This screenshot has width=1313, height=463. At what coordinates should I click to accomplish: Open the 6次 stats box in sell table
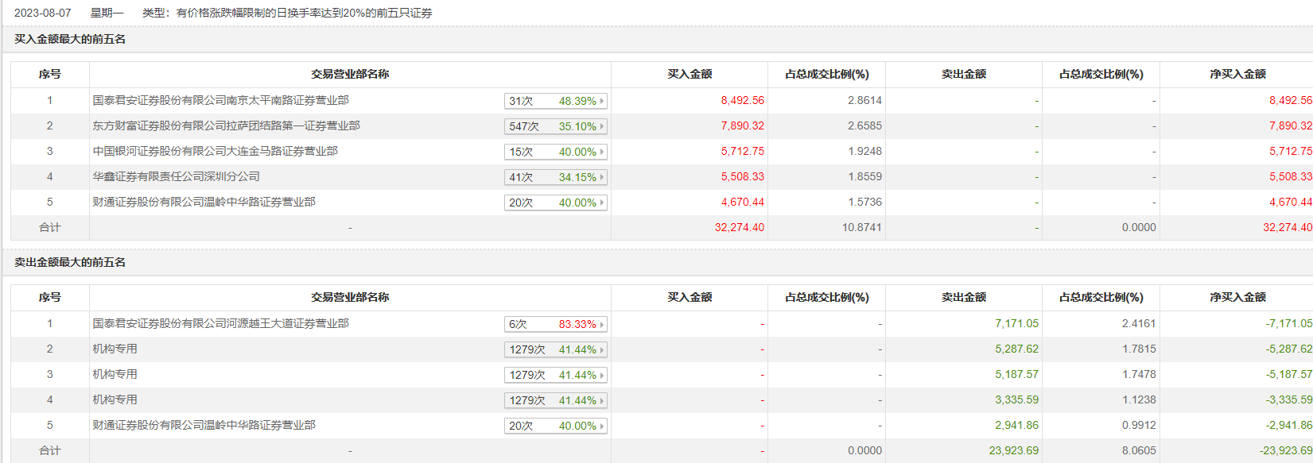555,324
